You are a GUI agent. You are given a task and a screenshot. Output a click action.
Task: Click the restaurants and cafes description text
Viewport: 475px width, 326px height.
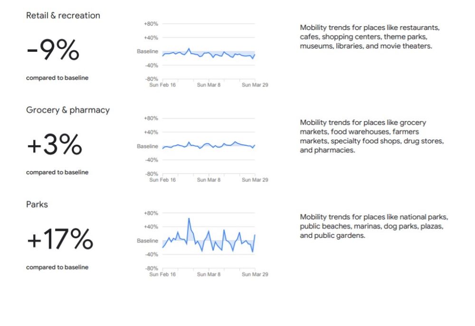[x=370, y=37]
